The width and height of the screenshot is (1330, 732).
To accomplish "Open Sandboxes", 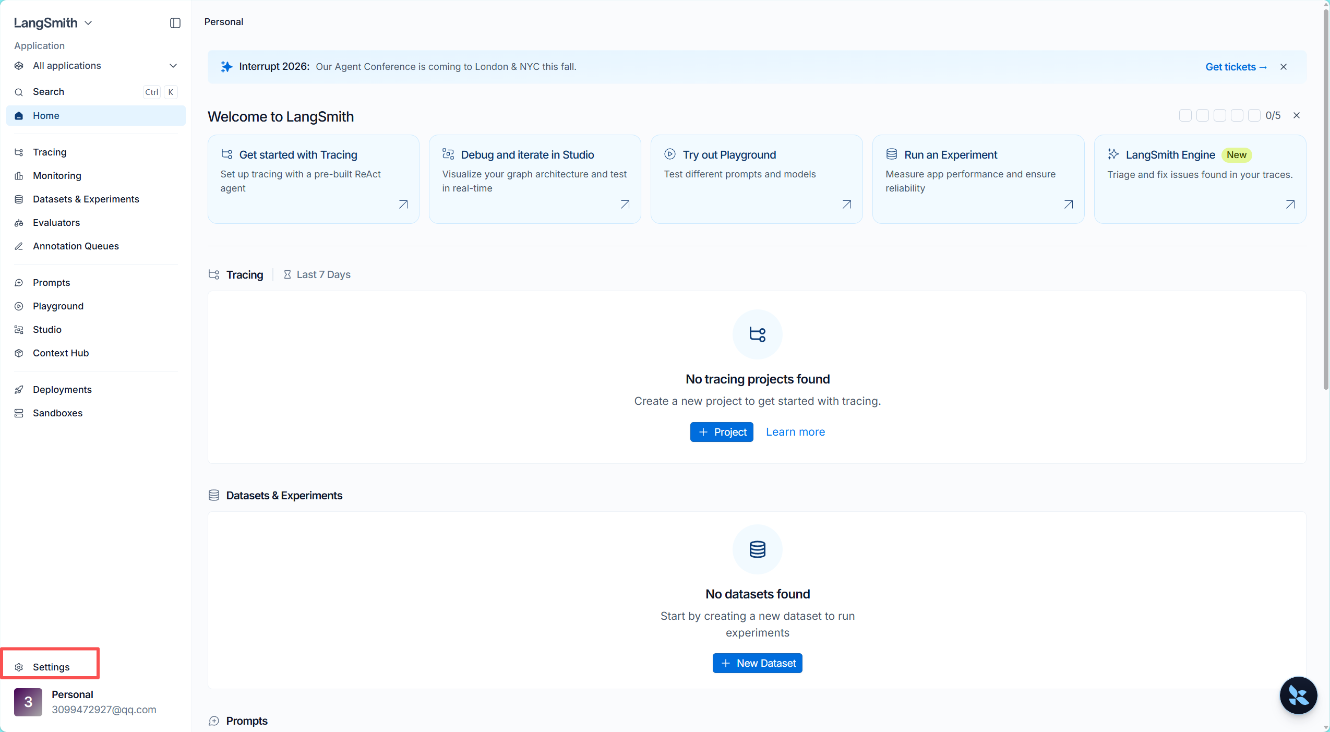I will tap(96, 413).
